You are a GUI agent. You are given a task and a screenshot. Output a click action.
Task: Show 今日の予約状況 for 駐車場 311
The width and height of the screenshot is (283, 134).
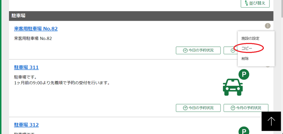[198, 108]
